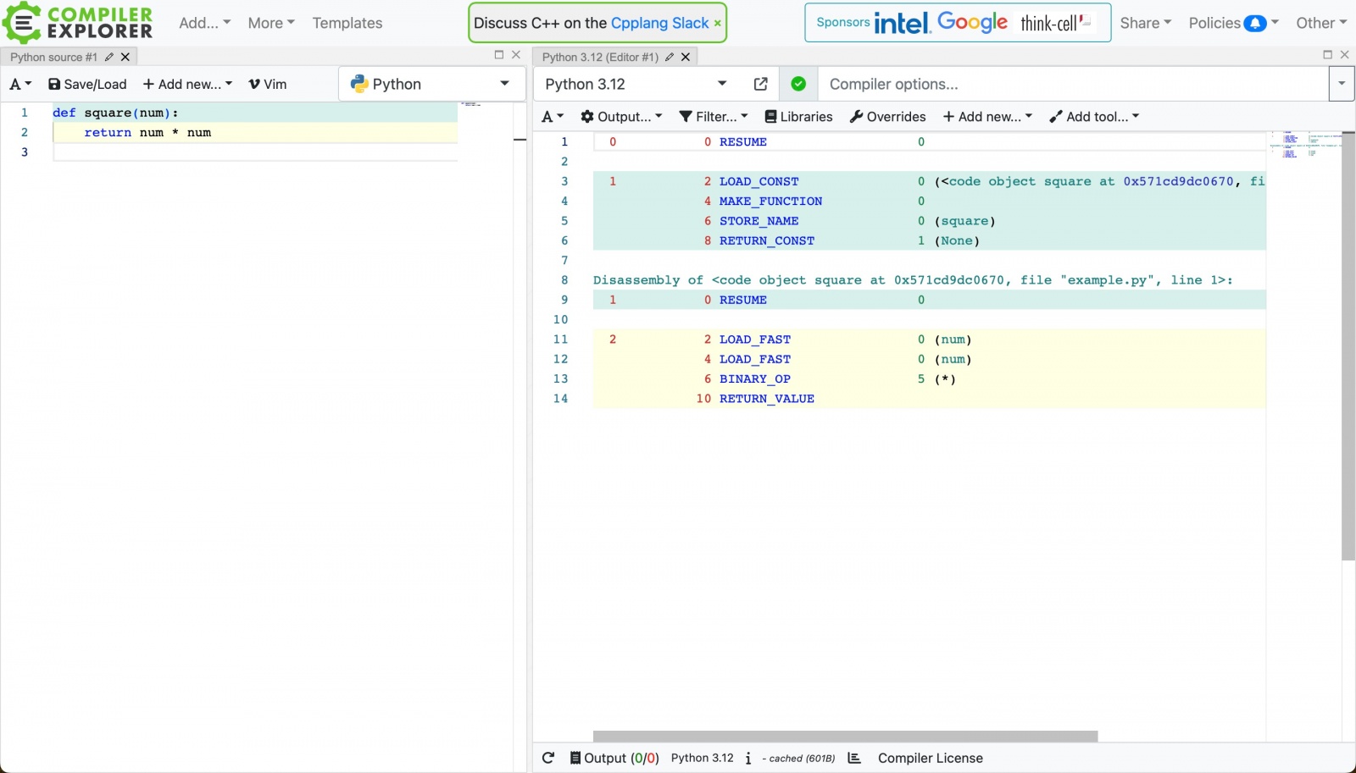The width and height of the screenshot is (1356, 773).
Task: Follow the Cpplang Slack link
Action: point(659,23)
